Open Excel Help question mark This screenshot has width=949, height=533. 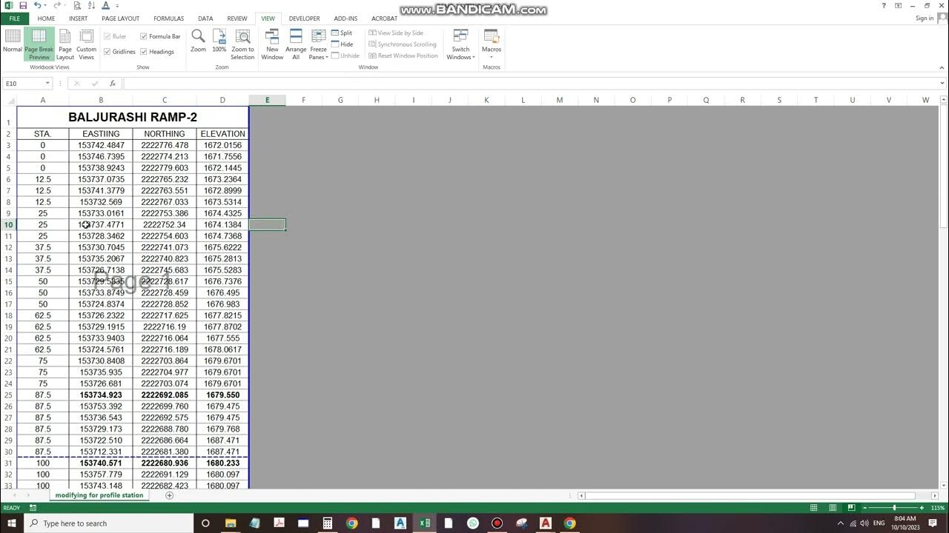[884, 5]
